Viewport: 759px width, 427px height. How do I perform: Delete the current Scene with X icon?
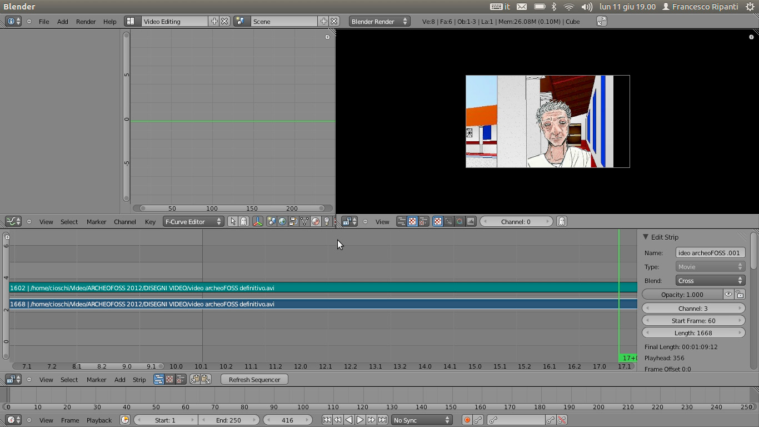tap(334, 21)
